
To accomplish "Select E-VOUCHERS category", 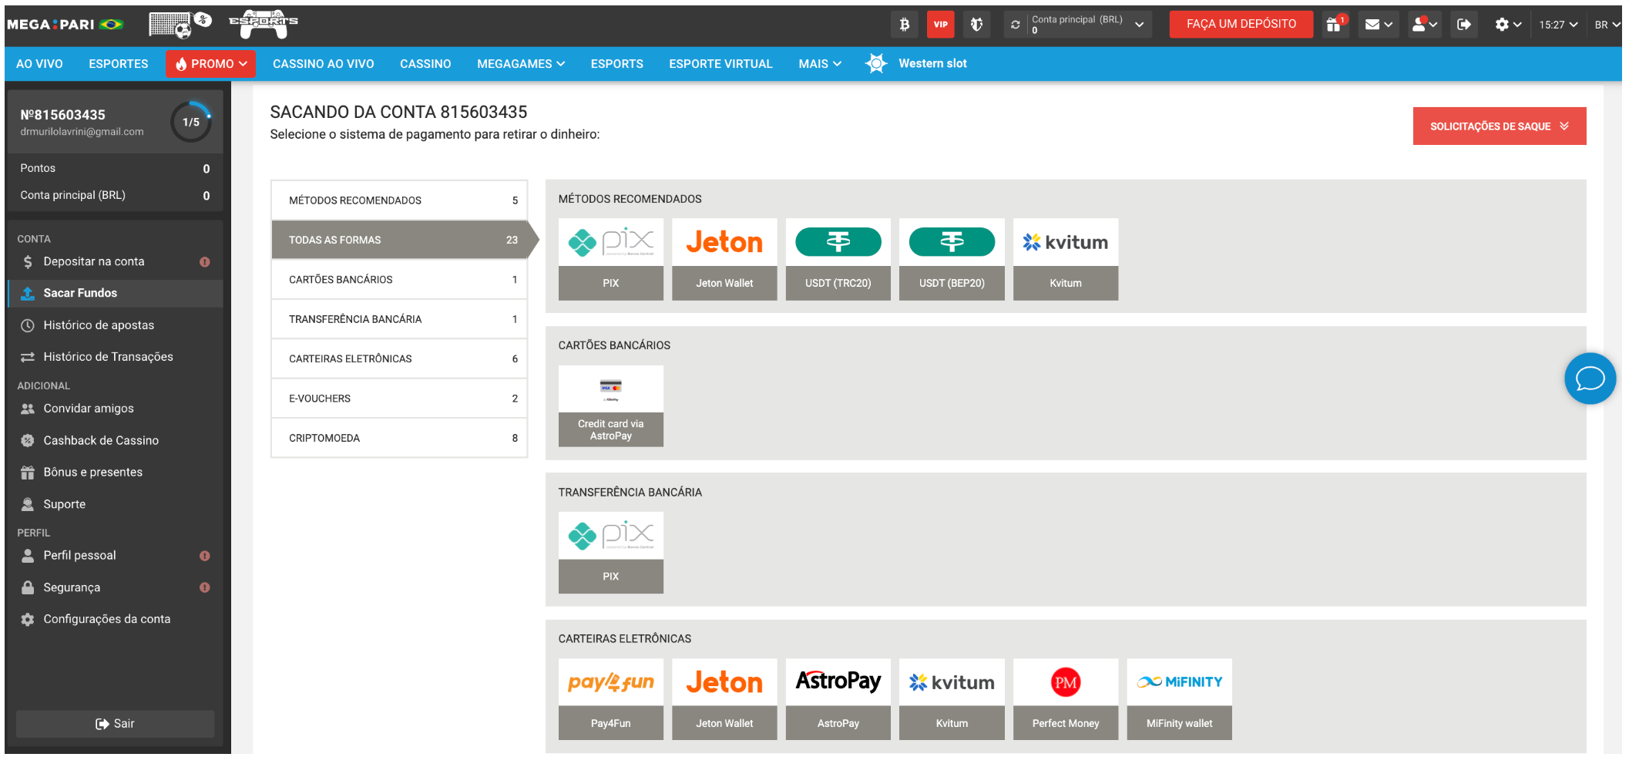I will click(x=399, y=399).
